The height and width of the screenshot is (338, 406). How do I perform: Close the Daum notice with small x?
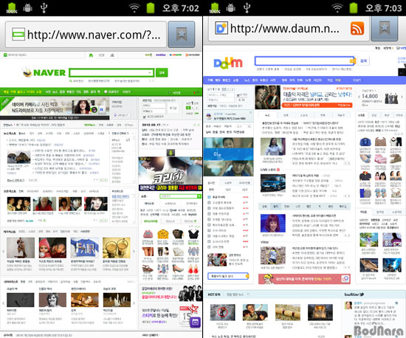coord(250,113)
